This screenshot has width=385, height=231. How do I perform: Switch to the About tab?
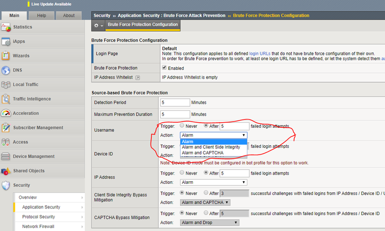[69, 15]
